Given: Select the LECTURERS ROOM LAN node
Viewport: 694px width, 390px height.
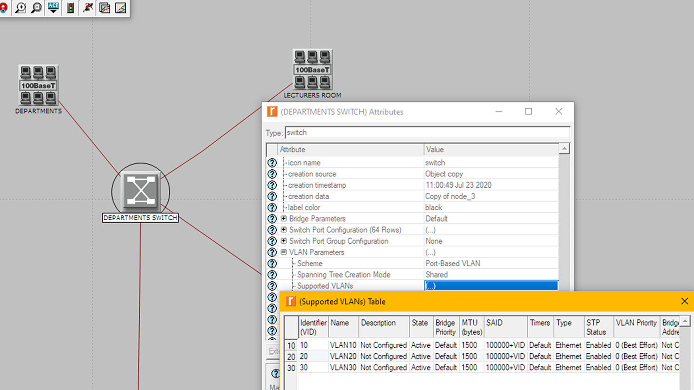Looking at the screenshot, I should [312, 70].
